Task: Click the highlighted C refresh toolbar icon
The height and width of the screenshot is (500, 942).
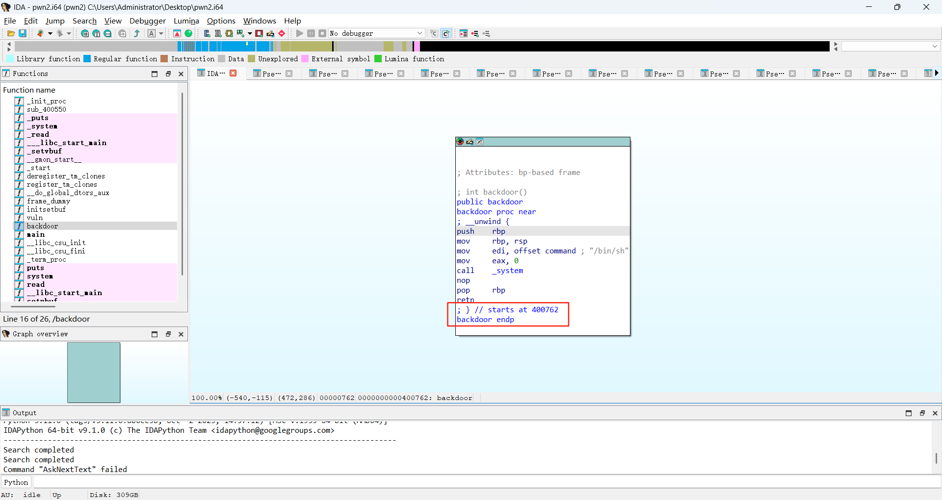Action: coord(445,33)
